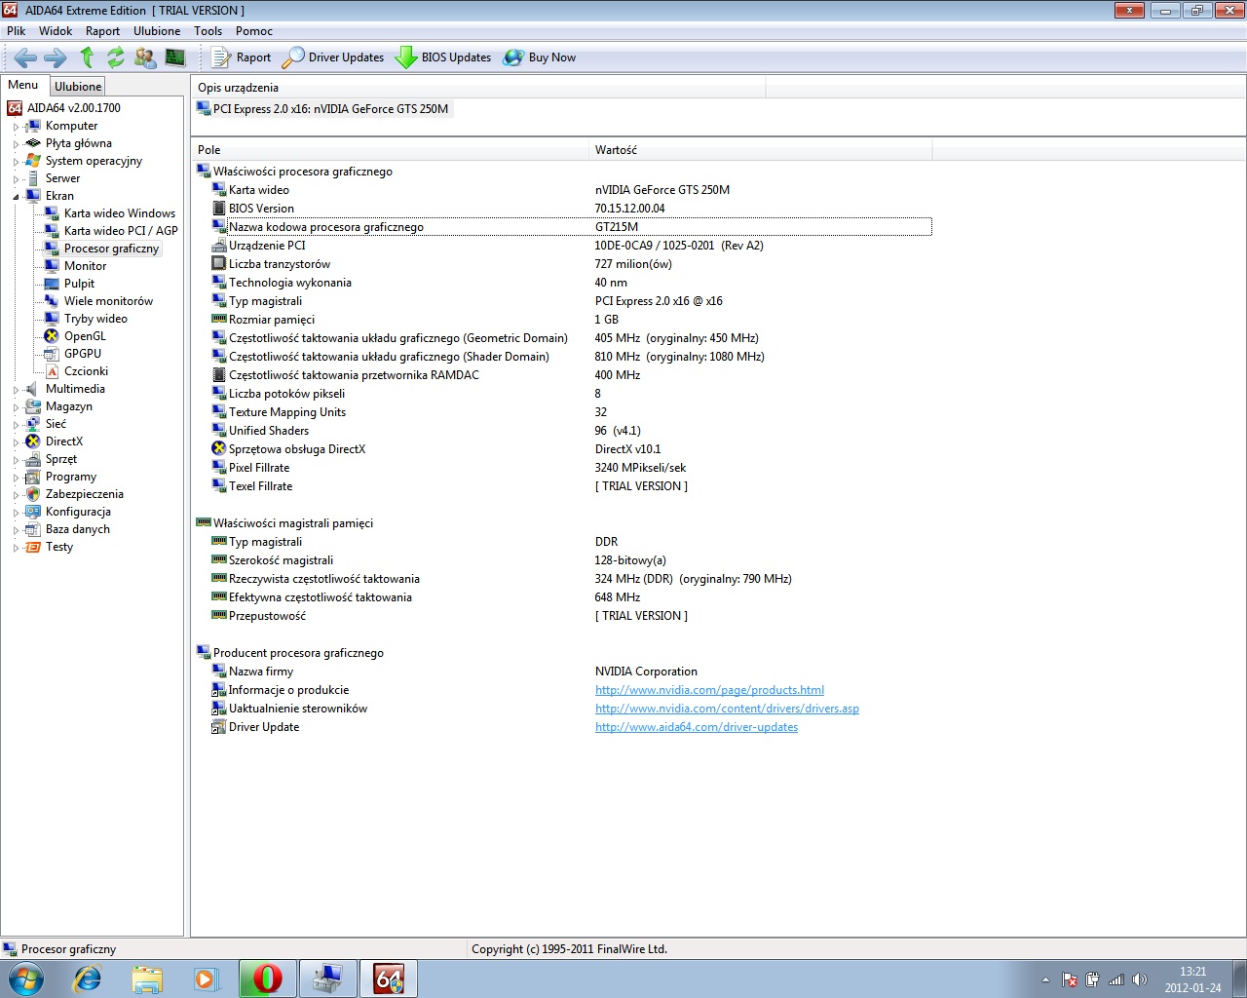
Task: Expand the System operacyjny tree node
Action: (16, 162)
